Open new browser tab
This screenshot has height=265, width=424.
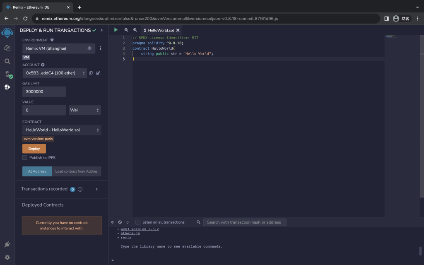[79, 7]
